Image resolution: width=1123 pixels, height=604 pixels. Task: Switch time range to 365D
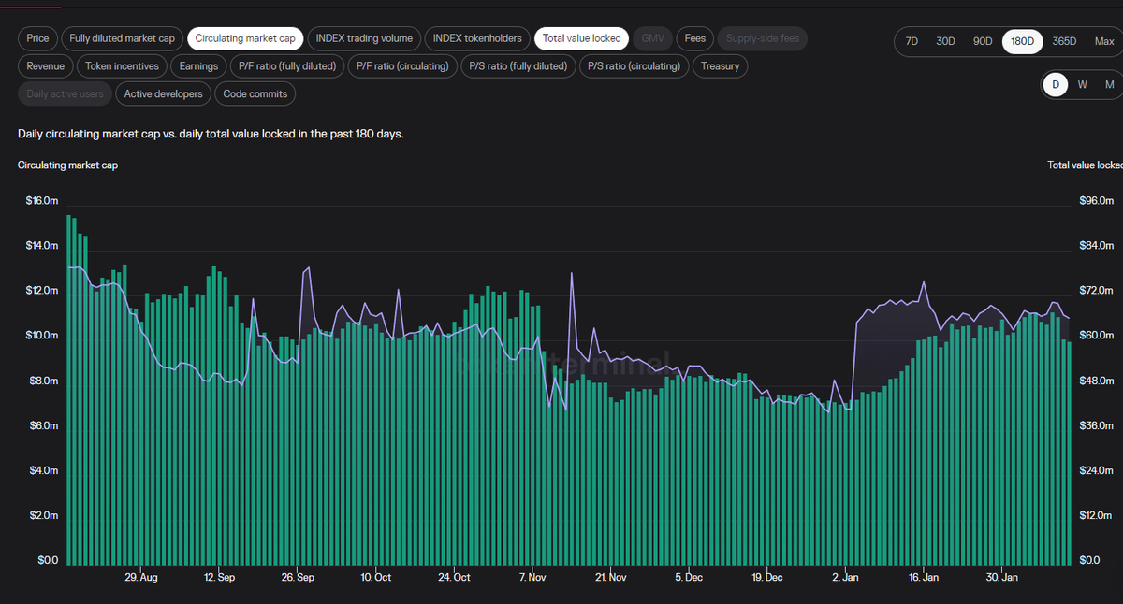coord(1064,41)
